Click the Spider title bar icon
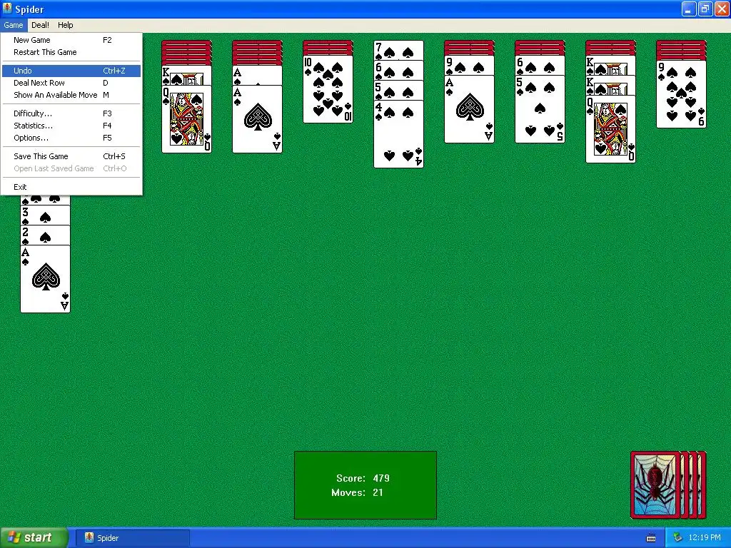Image resolution: width=731 pixels, height=548 pixels. (7, 9)
